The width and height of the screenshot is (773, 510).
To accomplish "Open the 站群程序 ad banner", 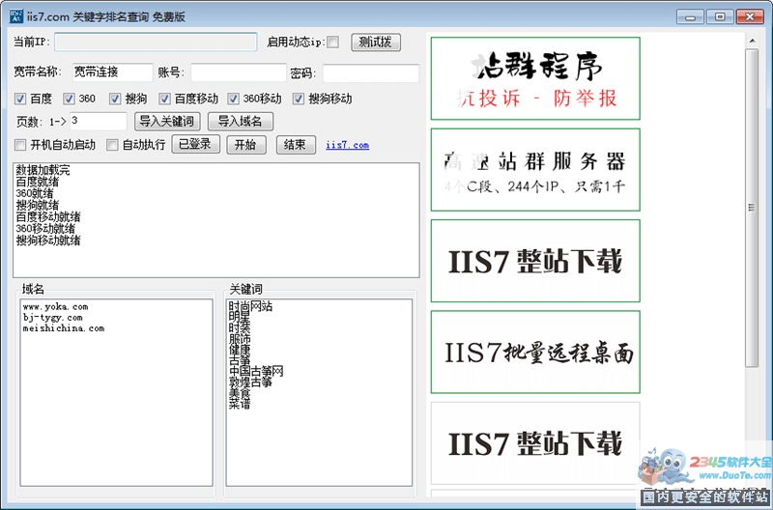I will click(x=535, y=79).
